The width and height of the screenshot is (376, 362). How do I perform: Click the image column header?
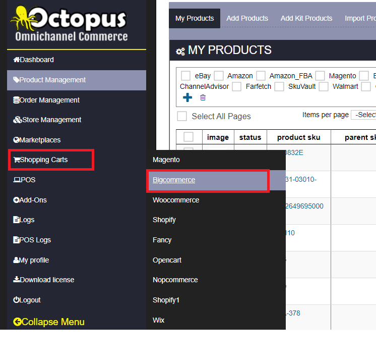click(218, 137)
